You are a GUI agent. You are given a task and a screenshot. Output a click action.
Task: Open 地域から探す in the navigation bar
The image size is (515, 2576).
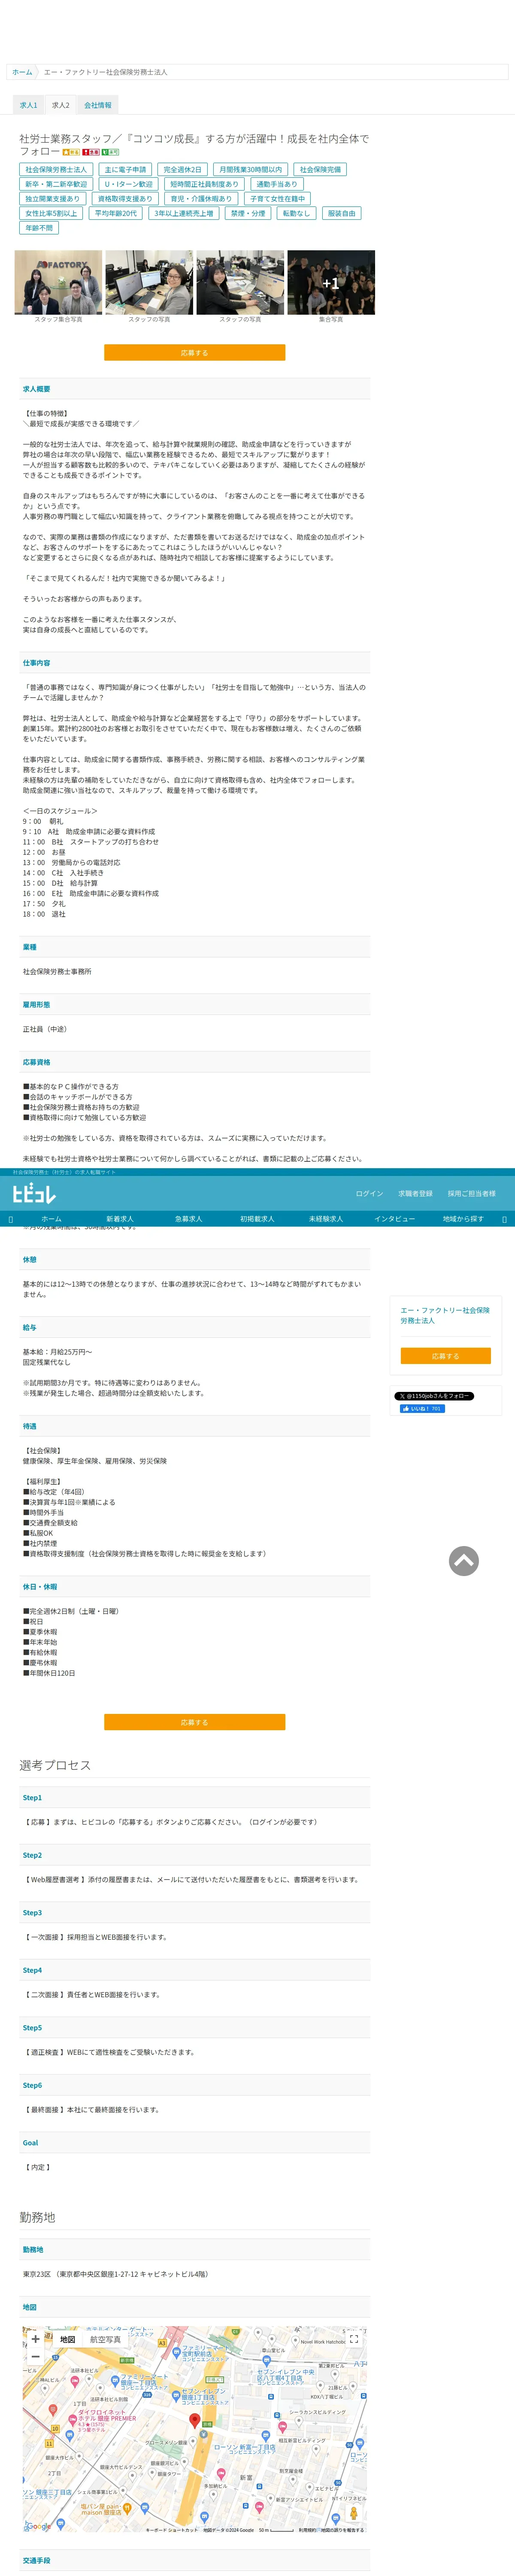click(x=463, y=1219)
